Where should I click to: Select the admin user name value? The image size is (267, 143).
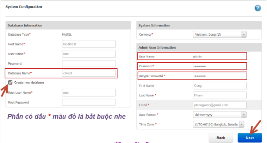[x=197, y=56]
